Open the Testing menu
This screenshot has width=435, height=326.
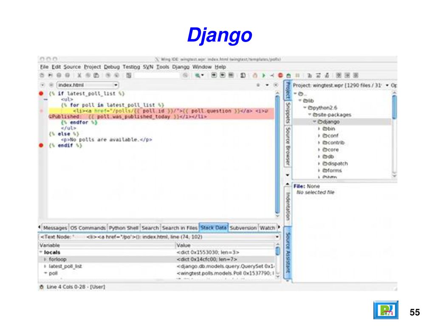click(x=131, y=67)
